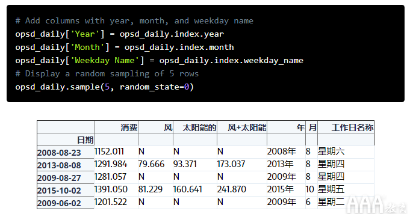Click the consumption value 1152.011

pyautogui.click(x=109, y=151)
